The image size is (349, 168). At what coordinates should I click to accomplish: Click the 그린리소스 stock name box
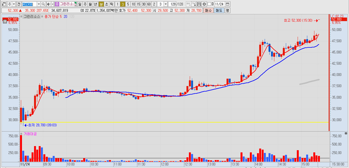68,4
